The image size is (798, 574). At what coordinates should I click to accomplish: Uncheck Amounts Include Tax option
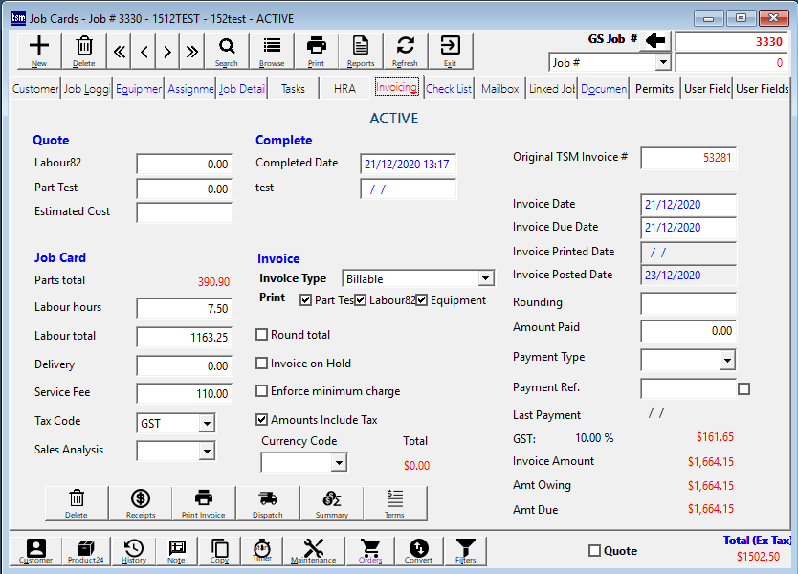click(262, 419)
